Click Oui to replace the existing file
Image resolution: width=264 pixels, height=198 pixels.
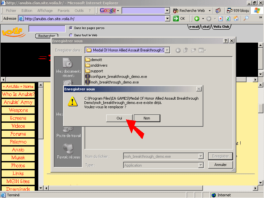click(x=119, y=118)
